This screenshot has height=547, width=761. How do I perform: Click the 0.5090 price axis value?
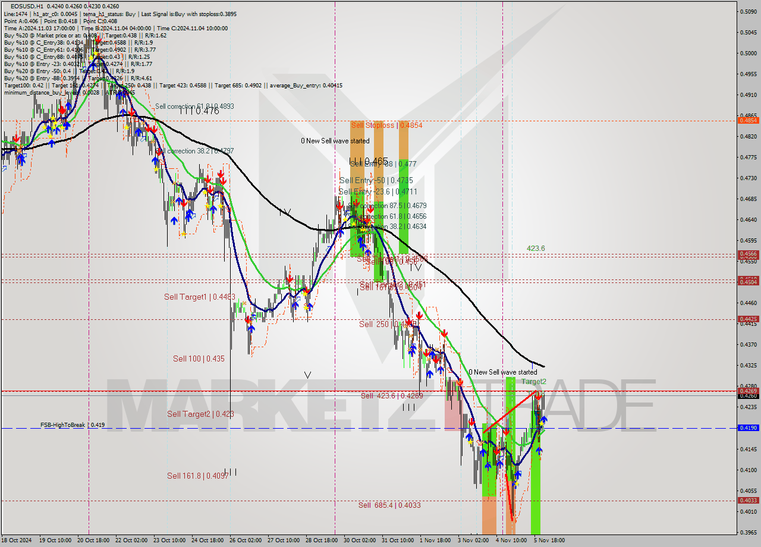coord(748,11)
